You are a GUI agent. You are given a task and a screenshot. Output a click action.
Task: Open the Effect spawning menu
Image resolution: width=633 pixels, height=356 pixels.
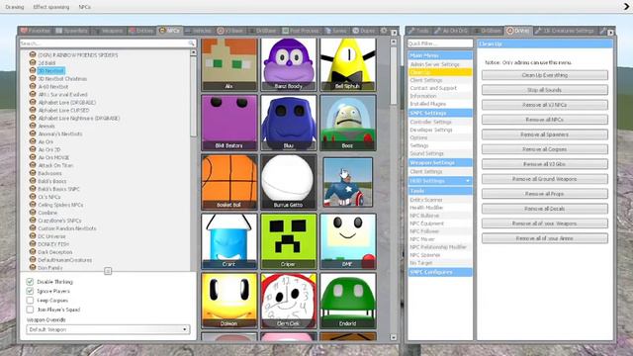pyautogui.click(x=51, y=7)
